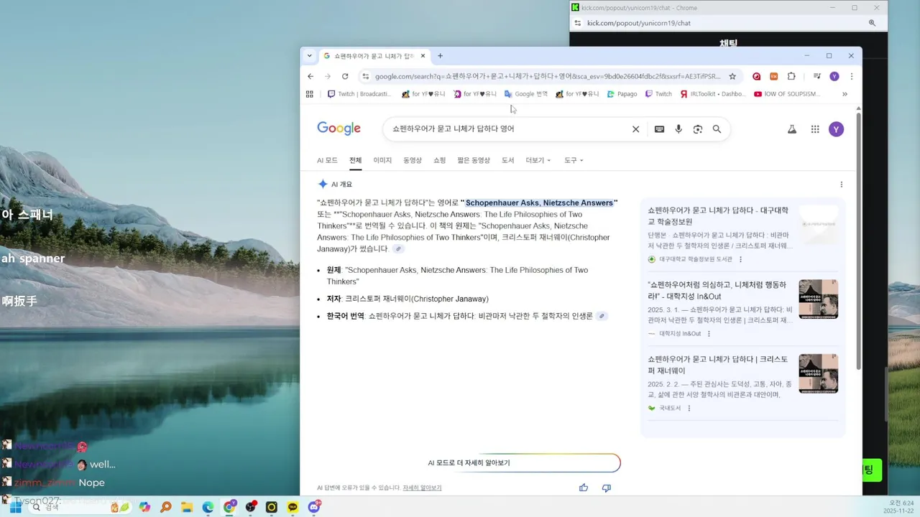920x517 pixels.
Task: Switch to 짧은 동영상 tab
Action: pyautogui.click(x=474, y=160)
